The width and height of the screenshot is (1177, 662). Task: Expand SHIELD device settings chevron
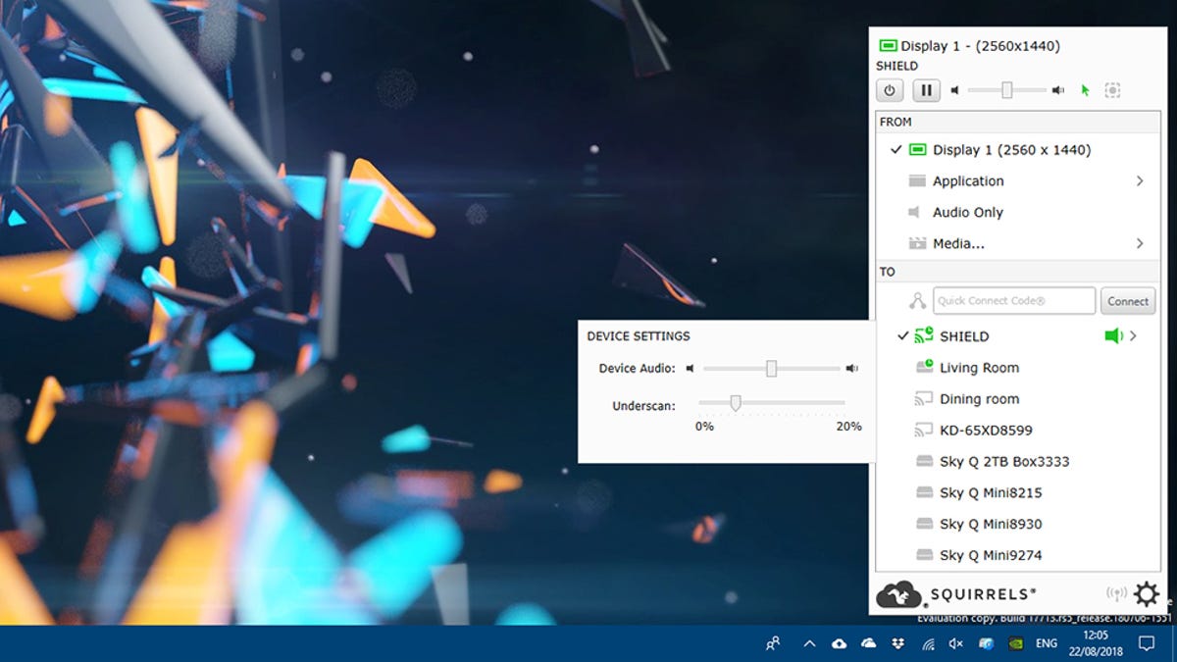pos(1134,335)
